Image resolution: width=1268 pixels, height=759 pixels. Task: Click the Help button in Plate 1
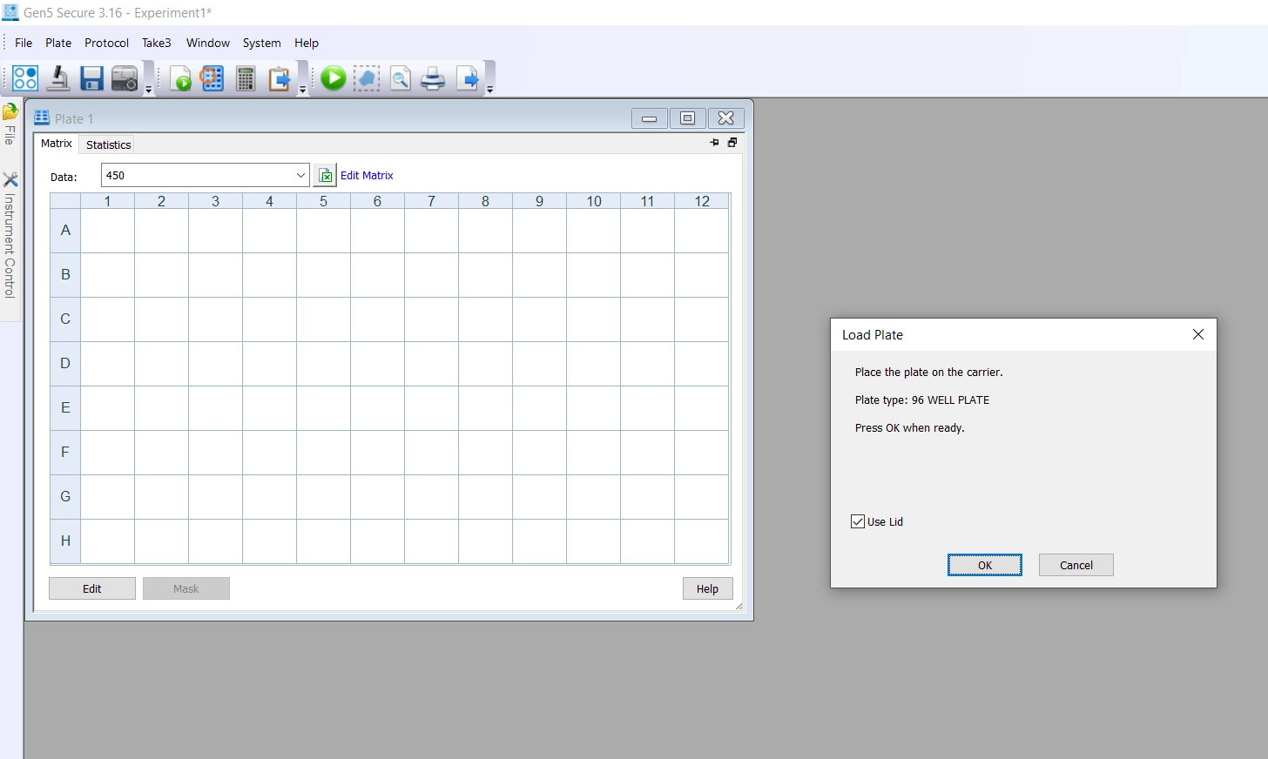pos(707,588)
